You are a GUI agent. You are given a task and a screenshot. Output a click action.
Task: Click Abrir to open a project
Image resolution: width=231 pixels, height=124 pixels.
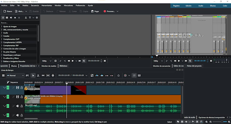(x=19, y=11)
